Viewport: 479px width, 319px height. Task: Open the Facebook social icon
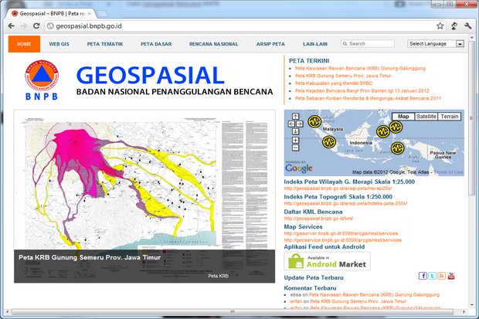pos(423,276)
